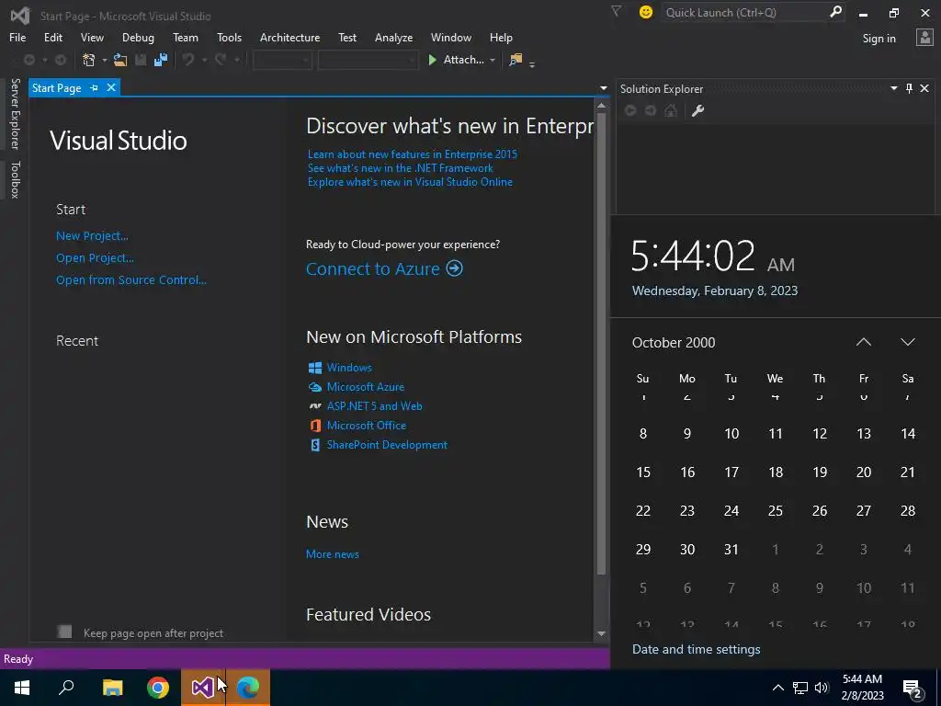
Task: Open the Analyze menu
Action: pos(393,37)
